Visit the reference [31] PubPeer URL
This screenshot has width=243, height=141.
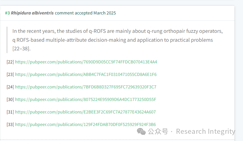click(x=85, y=112)
